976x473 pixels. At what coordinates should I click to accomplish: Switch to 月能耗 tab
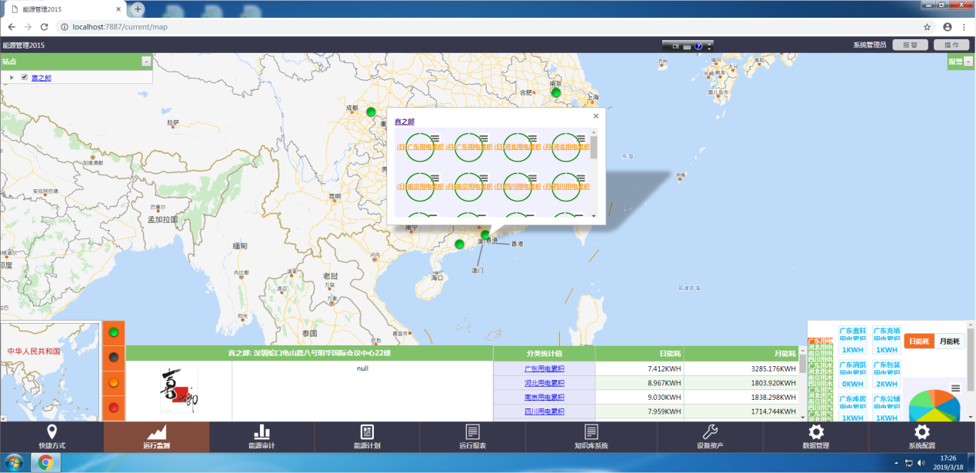coord(950,341)
